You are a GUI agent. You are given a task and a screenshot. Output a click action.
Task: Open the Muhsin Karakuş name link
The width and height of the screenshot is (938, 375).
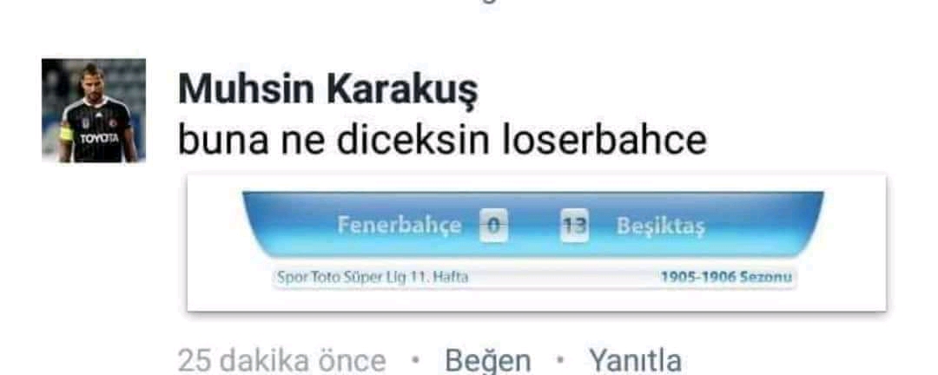tap(327, 91)
